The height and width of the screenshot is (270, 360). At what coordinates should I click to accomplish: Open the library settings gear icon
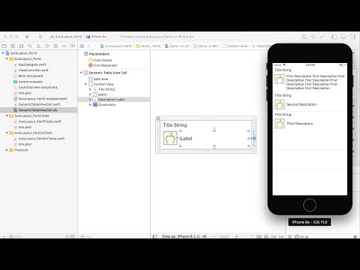coord(355,236)
